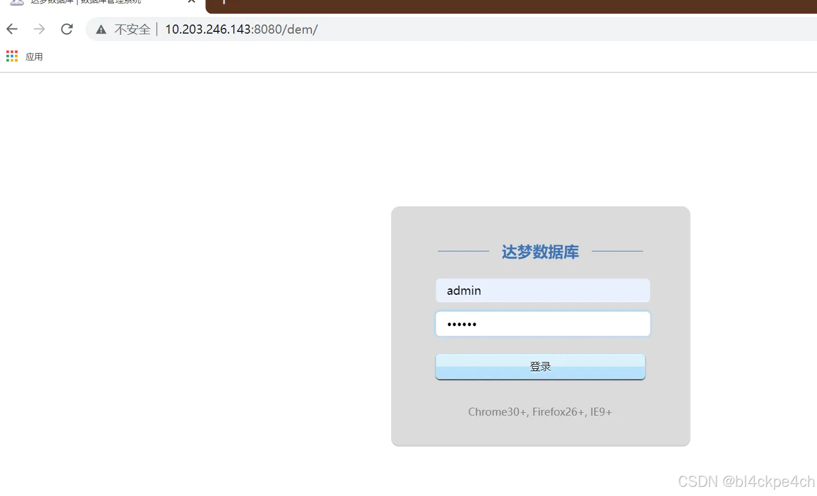Open the not-secure warning triangle icon
Screen dimensions: 817x496
tap(101, 30)
